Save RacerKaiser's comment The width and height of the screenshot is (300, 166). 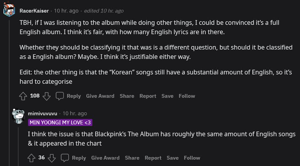(167, 96)
